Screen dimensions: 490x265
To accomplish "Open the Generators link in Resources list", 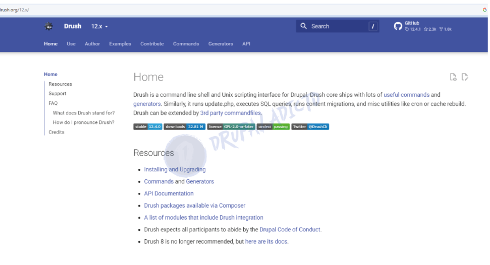I will pos(200,181).
